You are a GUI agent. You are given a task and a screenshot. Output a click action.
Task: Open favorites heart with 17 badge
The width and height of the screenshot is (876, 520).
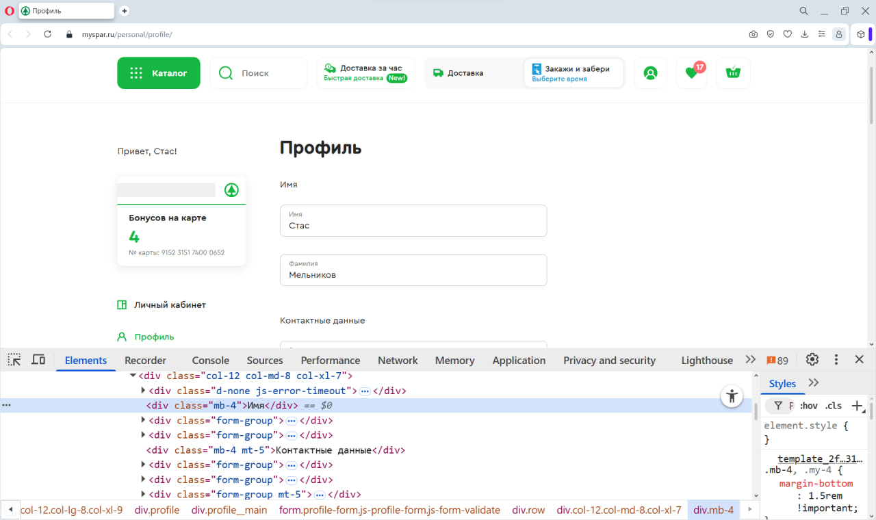[x=692, y=73]
